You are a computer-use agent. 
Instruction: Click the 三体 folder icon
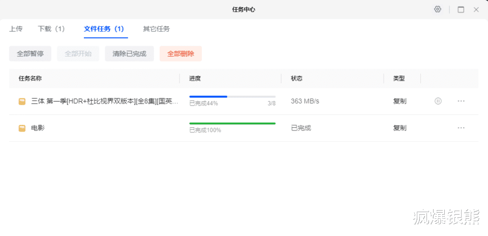pos(22,102)
